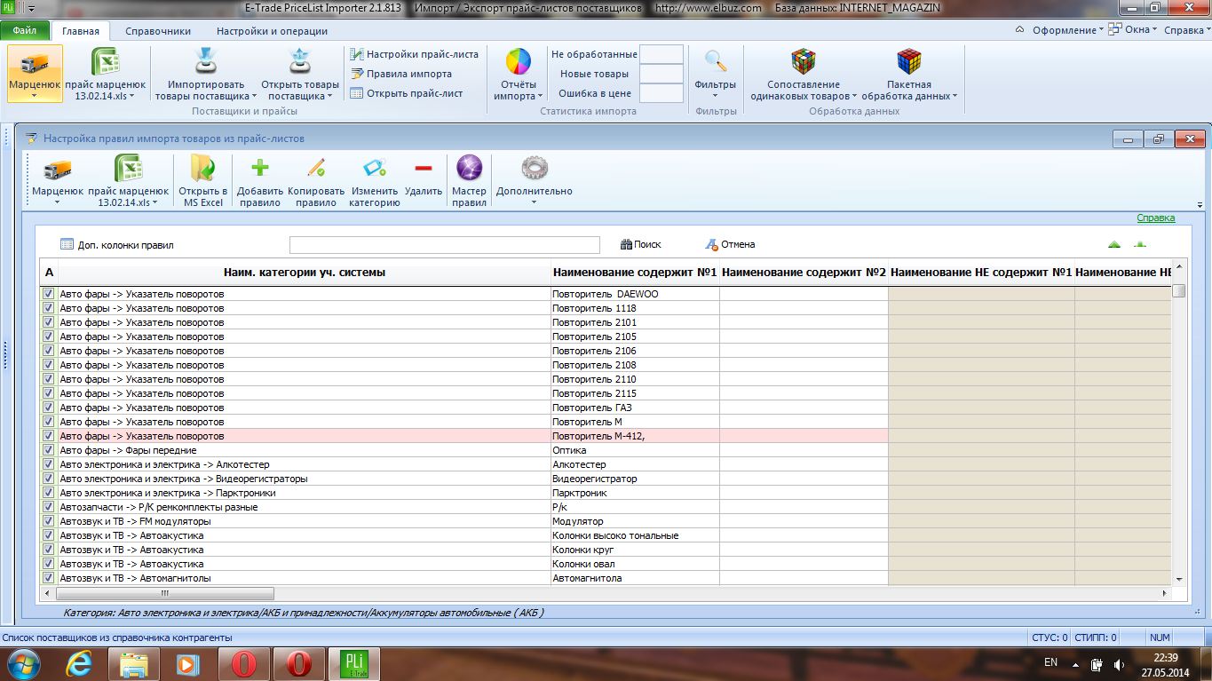This screenshot has width=1212, height=681.
Task: Toggle checkbox for the Повторитель 1118 row
Action: coord(49,308)
